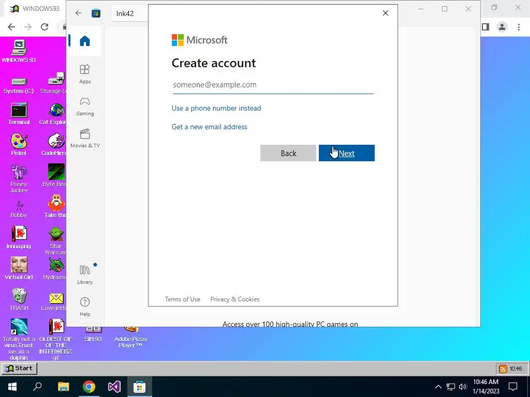The height and width of the screenshot is (397, 530).
Task: Select the WINDOWS93 browser tab
Action: coord(36,9)
